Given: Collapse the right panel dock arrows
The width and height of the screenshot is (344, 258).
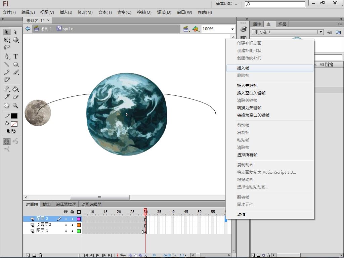Looking at the screenshot, I should (x=341, y=19).
